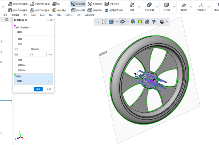Select 扫描凸台/基体 sweep boss tool

(x=40, y=4)
